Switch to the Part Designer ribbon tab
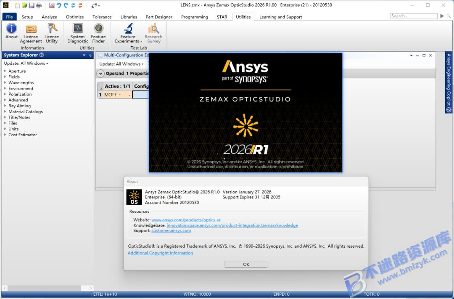454x299 pixels. coord(158,17)
